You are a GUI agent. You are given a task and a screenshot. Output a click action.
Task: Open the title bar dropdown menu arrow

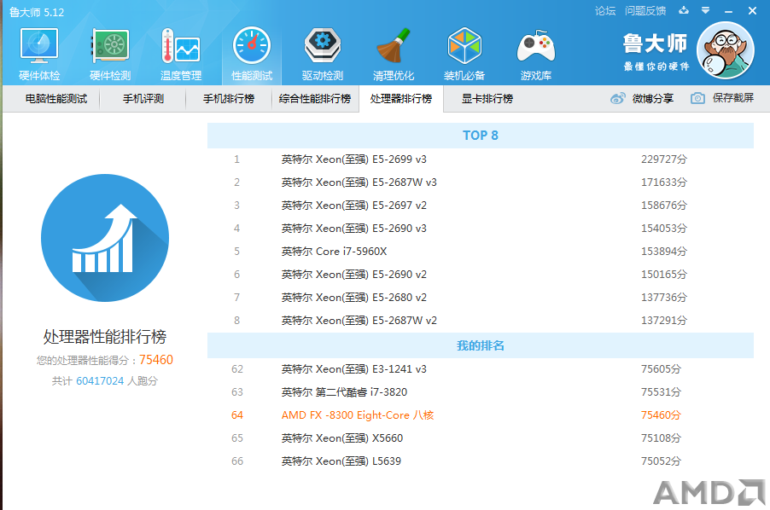706,10
